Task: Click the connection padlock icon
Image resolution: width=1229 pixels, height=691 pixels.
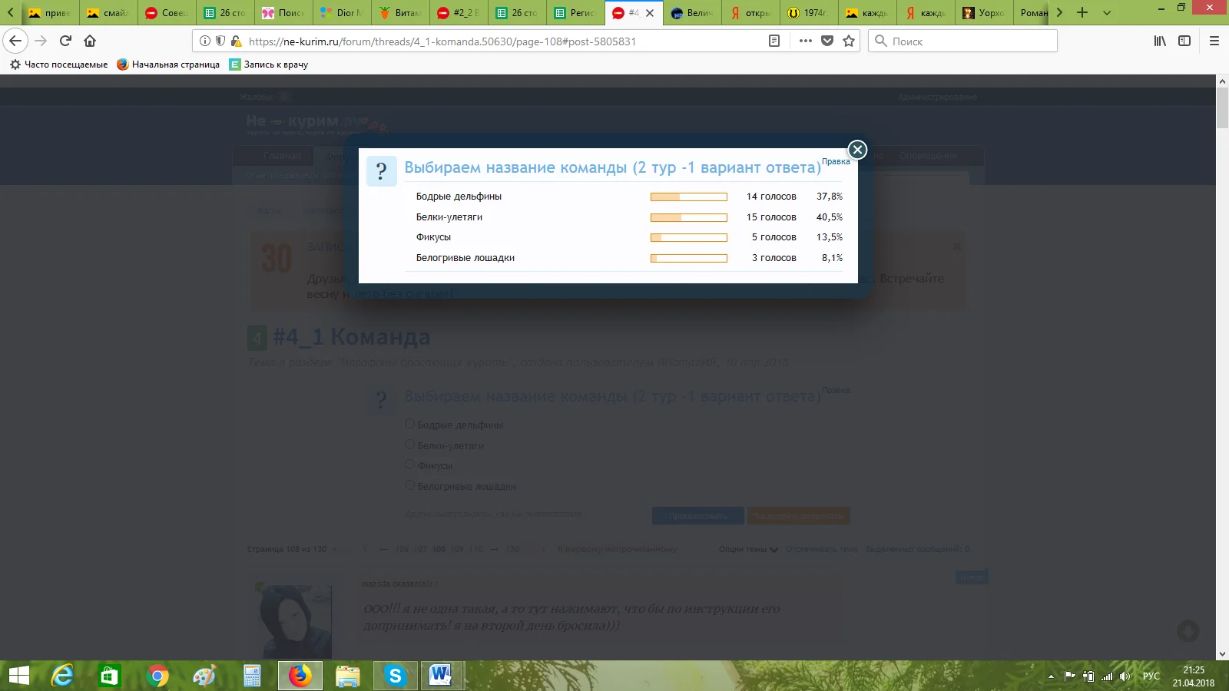Action: [x=236, y=41]
